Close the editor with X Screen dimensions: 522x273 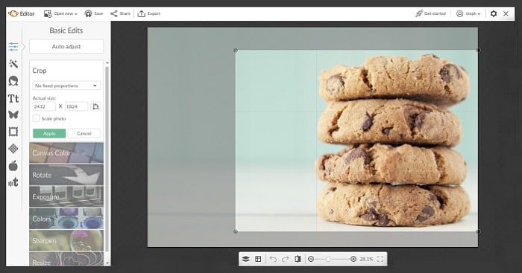[506, 13]
